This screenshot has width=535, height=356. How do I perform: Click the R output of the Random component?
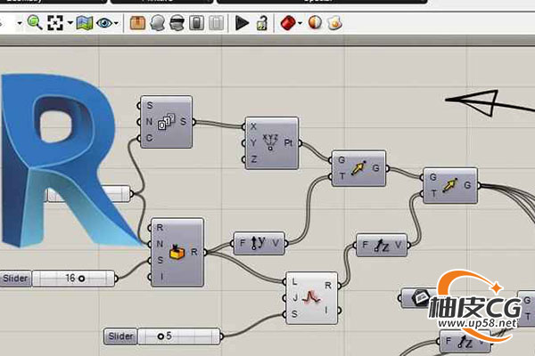(194, 252)
